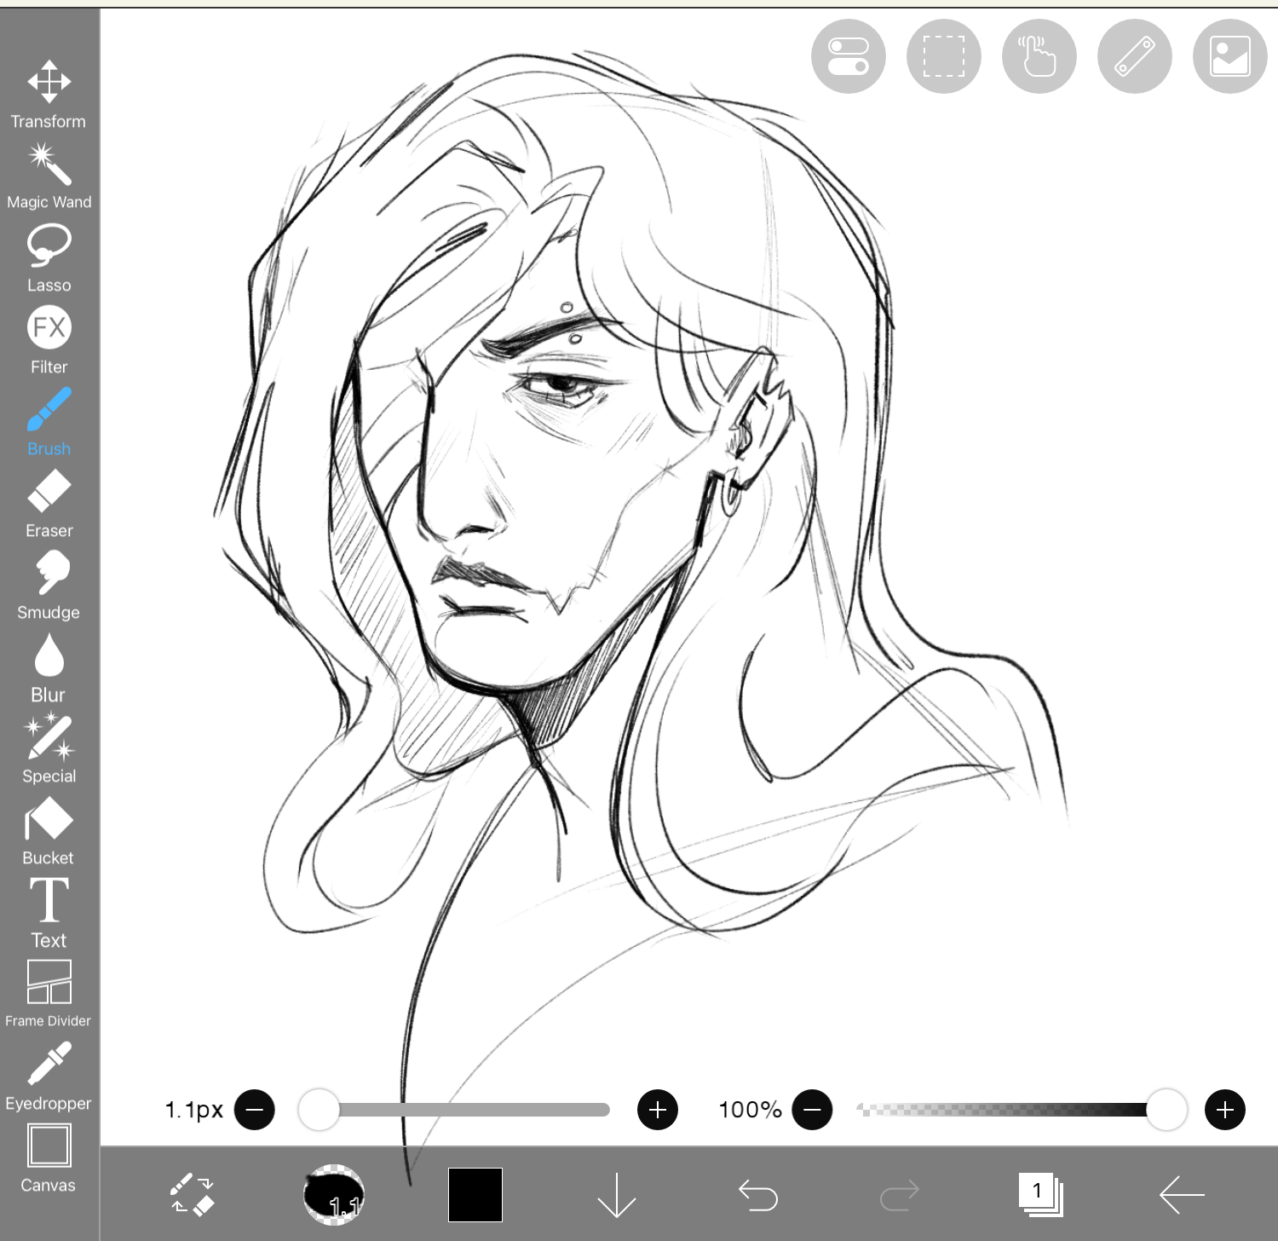Choose the Lasso selection tool
This screenshot has height=1241, width=1278.
pyautogui.click(x=49, y=257)
